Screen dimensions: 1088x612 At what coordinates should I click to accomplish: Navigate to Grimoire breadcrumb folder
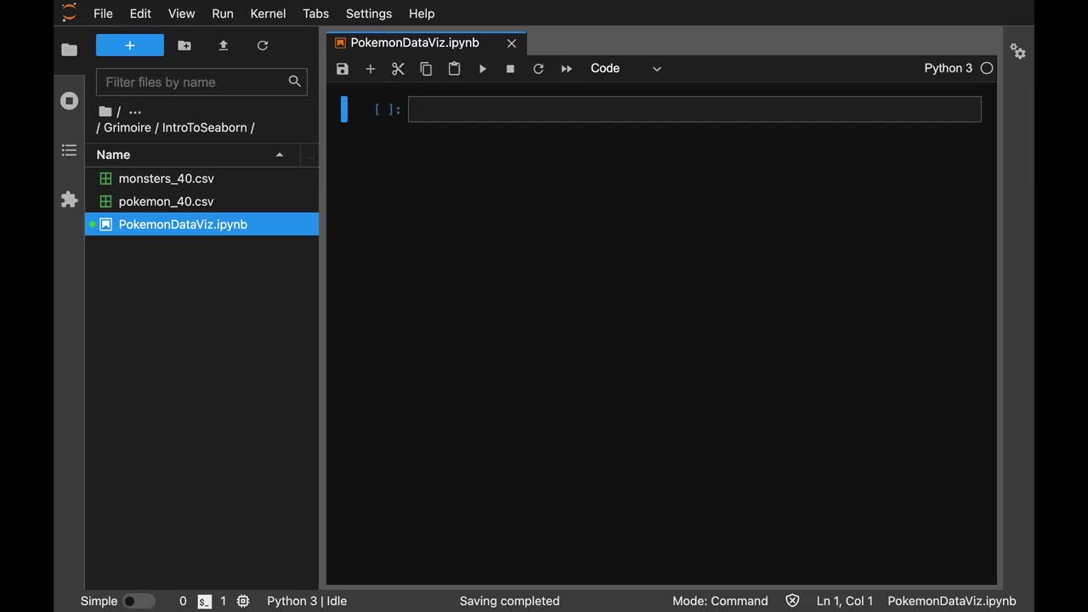click(x=127, y=127)
